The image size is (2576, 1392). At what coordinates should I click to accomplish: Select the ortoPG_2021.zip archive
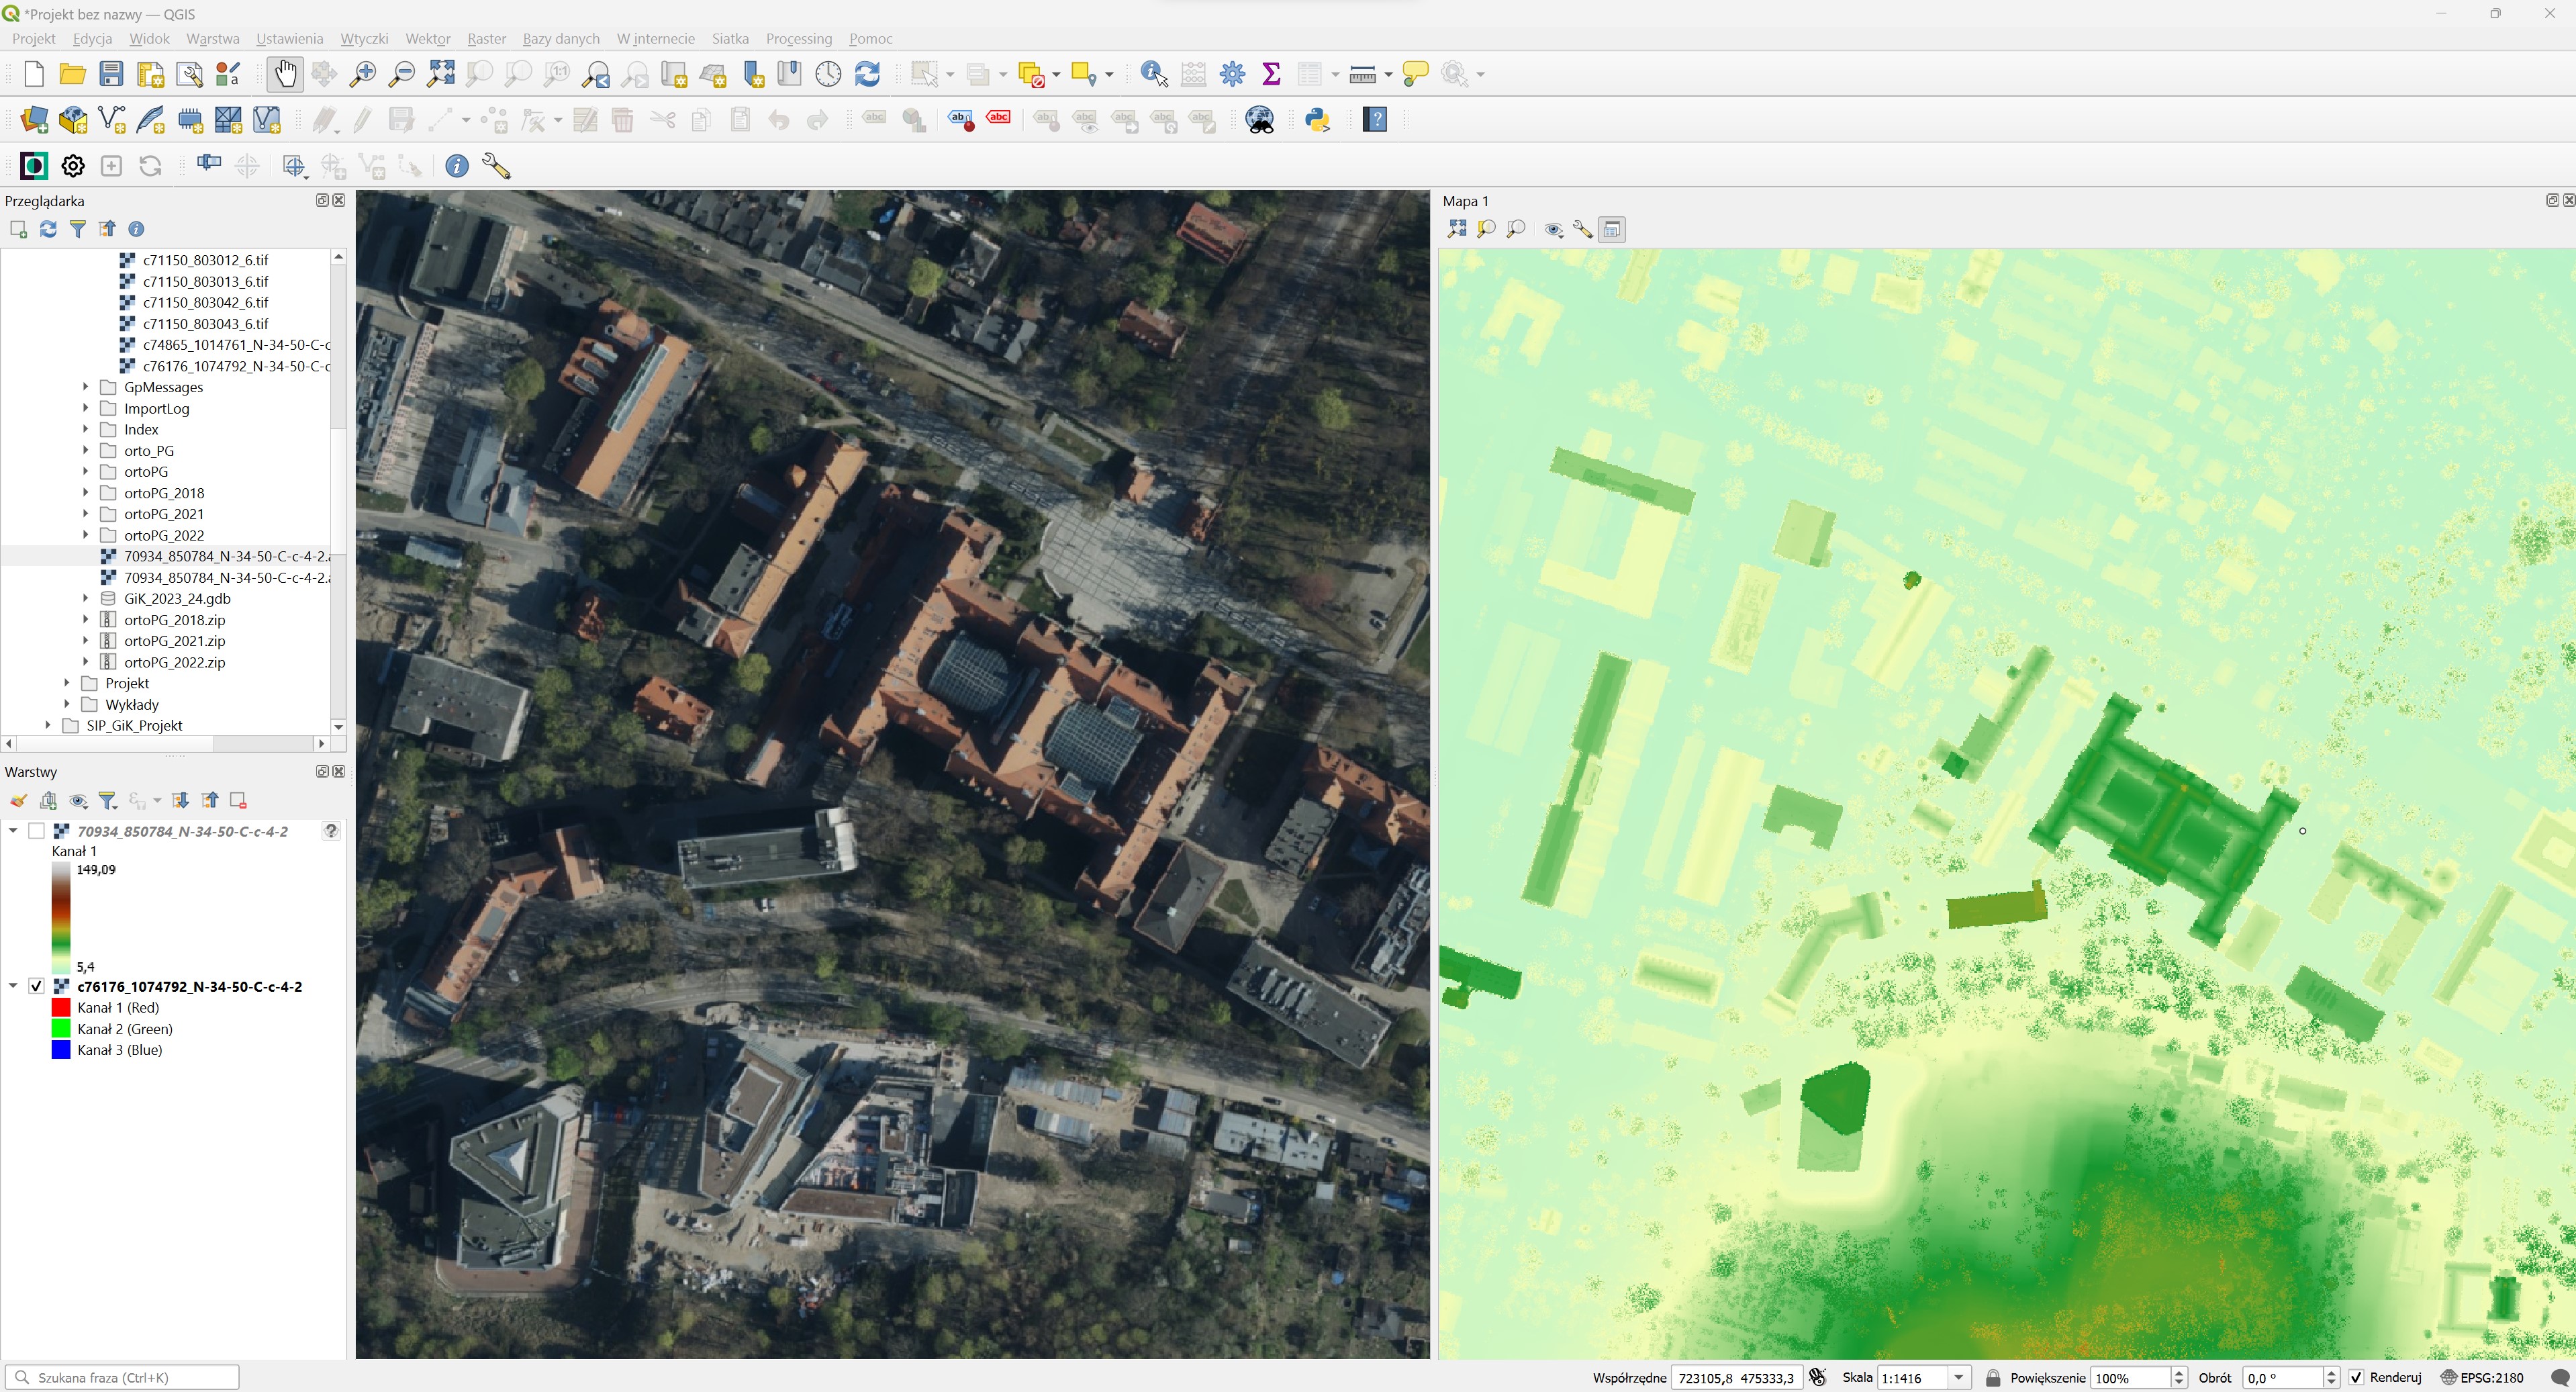click(174, 641)
